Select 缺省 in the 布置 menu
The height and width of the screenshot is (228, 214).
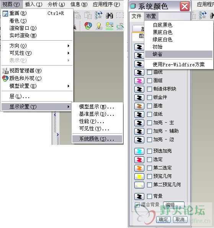(179, 54)
